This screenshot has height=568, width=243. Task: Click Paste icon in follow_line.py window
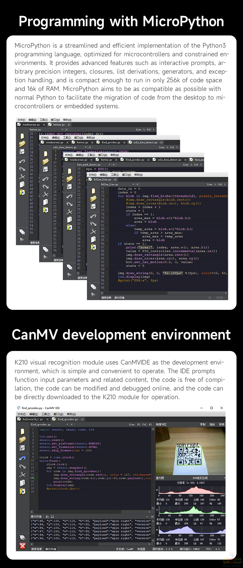pyautogui.click(x=93, y=247)
